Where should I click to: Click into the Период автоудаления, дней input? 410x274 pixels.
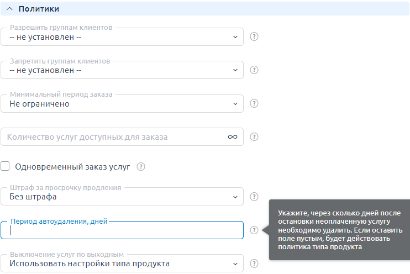click(x=122, y=230)
